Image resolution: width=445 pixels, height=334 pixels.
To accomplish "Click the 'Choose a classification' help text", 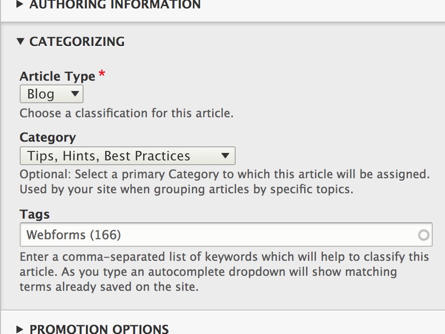I will click(127, 113).
